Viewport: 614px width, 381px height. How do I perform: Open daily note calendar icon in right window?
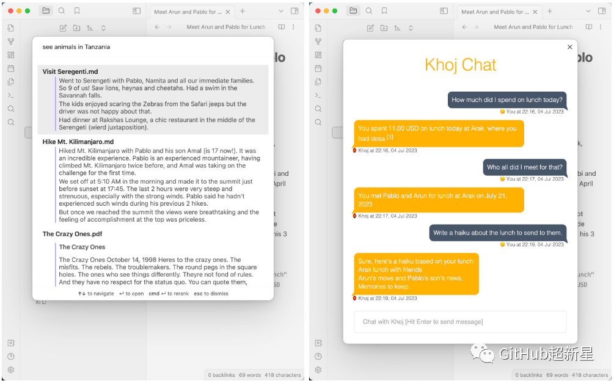(318, 68)
